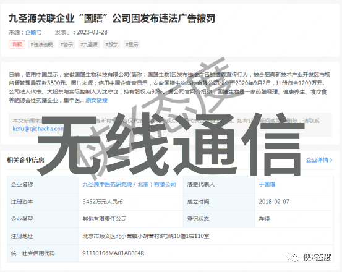Select the 注册地址 label cell
342x272 pixels.
pyautogui.click(x=43, y=236)
